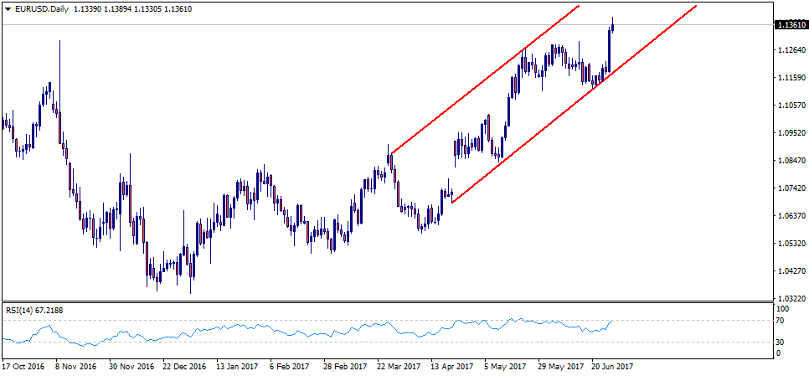The width and height of the screenshot is (809, 376).
Task: Click the 20 Jun 2017 date label
Action: point(613,366)
